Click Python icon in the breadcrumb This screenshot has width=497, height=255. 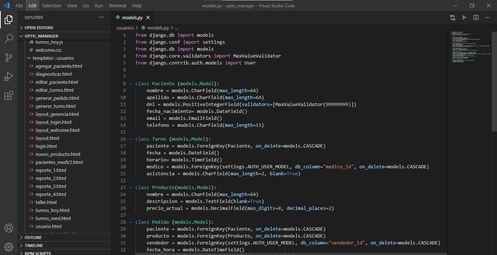coord(143,28)
